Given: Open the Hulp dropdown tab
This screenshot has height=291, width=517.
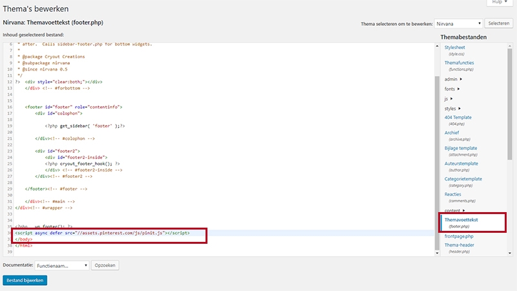Looking at the screenshot, I should click(498, 3).
